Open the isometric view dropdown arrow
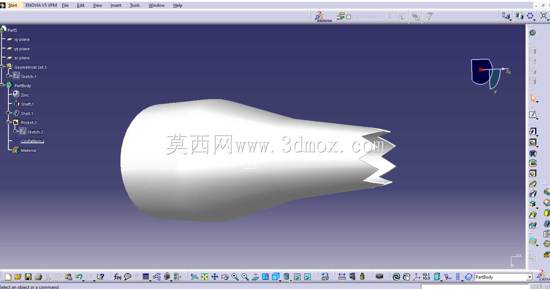Viewport: 550px width, 289px height. coord(280,281)
